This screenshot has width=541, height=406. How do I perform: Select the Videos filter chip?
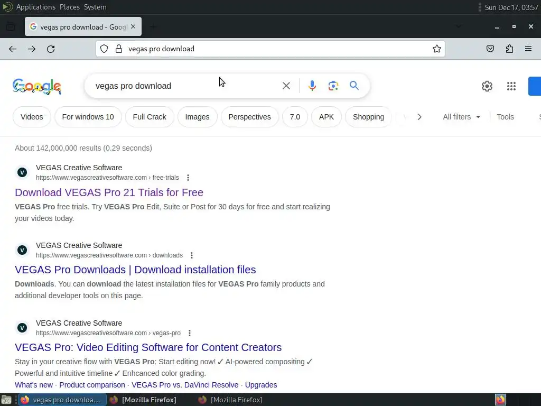click(32, 117)
